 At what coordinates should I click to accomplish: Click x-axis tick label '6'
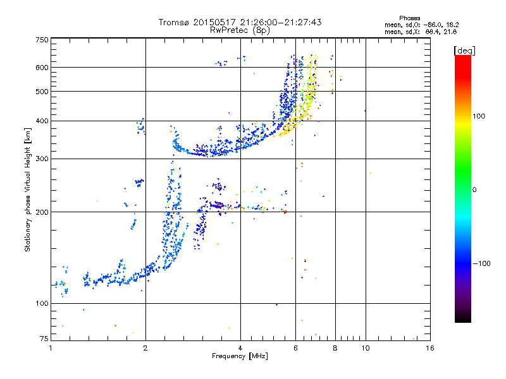(x=295, y=348)
